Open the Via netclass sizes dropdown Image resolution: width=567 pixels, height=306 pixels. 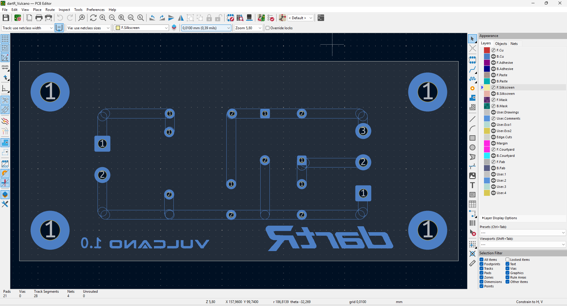click(88, 28)
